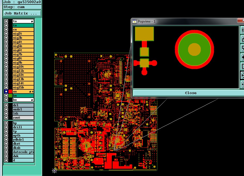The image size is (244, 176).
Task: Tick the 'npth' layer checkbox
Action: tap(6, 135)
